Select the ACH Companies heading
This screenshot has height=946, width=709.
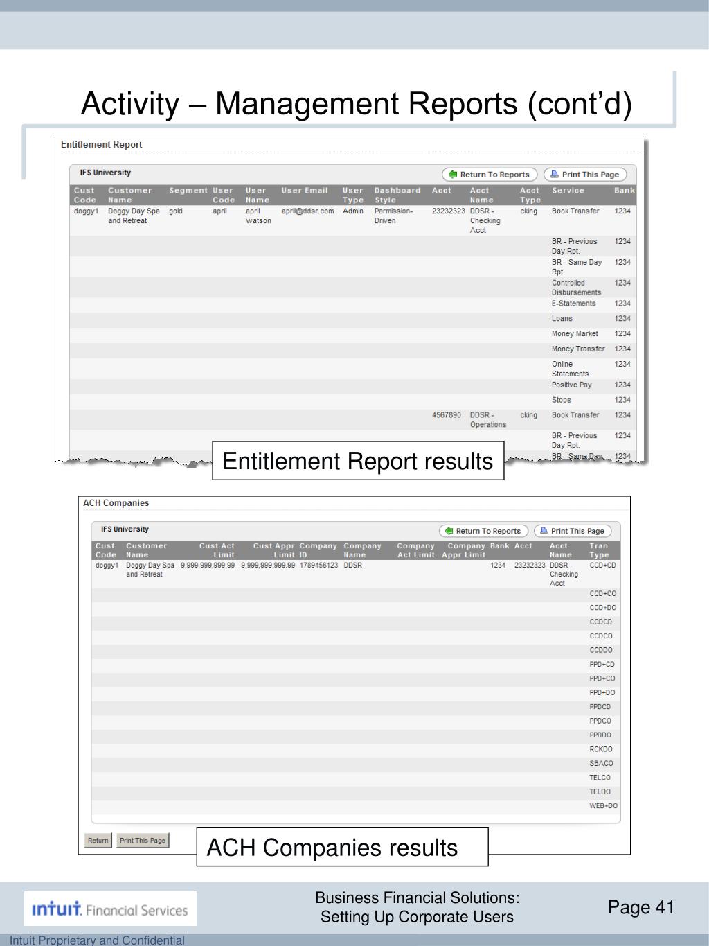pyautogui.click(x=116, y=503)
